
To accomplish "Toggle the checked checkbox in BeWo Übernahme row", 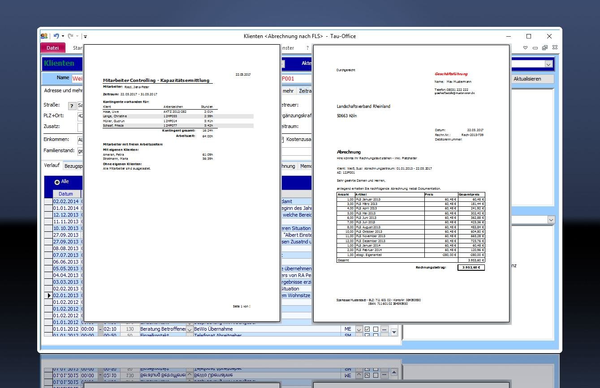I will 367,329.
